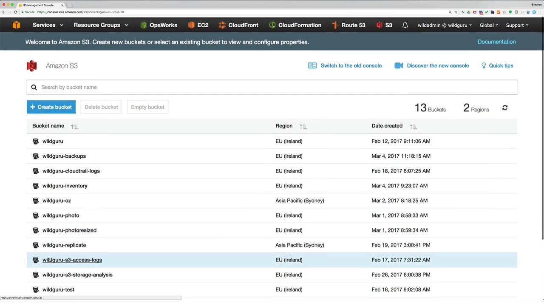
Task: Click the Empty bucket button
Action: pos(147,107)
